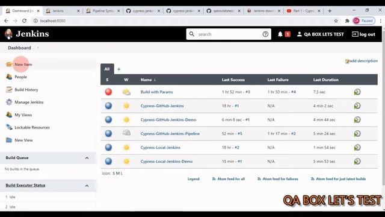Schedule a build for Cypress-GitHub-Jenkins-Pipeline
This screenshot has height=217, width=385.
(x=357, y=134)
